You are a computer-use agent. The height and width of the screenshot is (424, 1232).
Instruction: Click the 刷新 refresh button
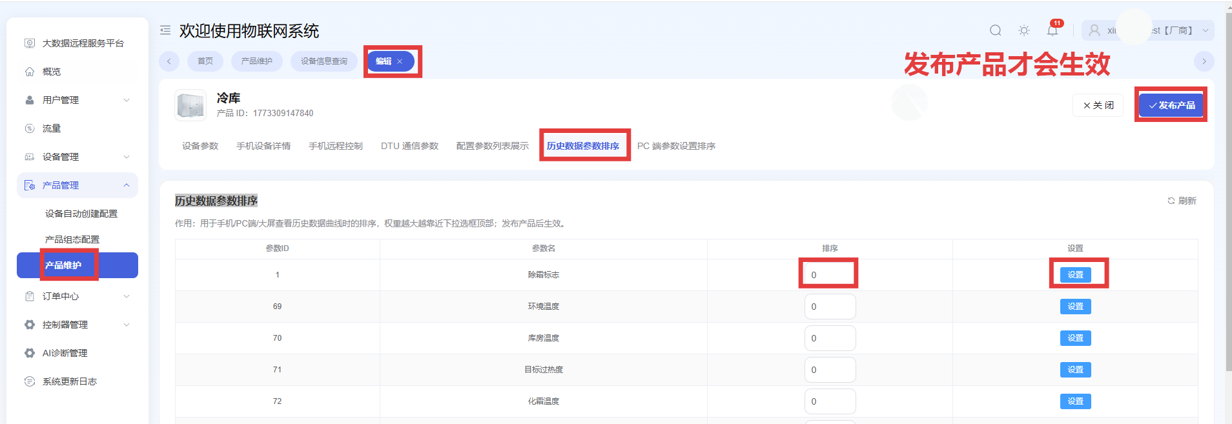1182,201
